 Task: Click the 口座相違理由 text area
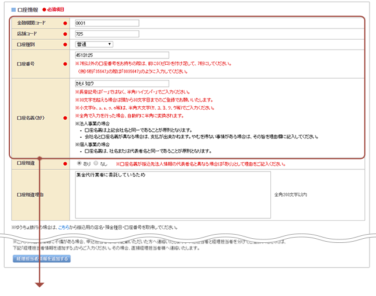(173, 195)
